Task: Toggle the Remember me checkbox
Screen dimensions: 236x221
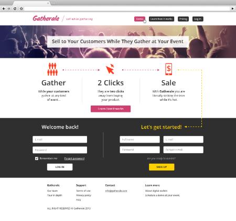Action: pos(37,159)
